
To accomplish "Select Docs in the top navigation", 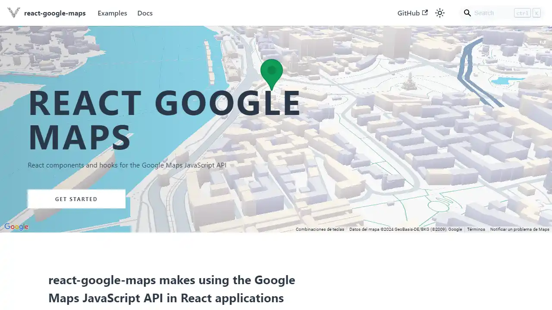I will coord(145,13).
